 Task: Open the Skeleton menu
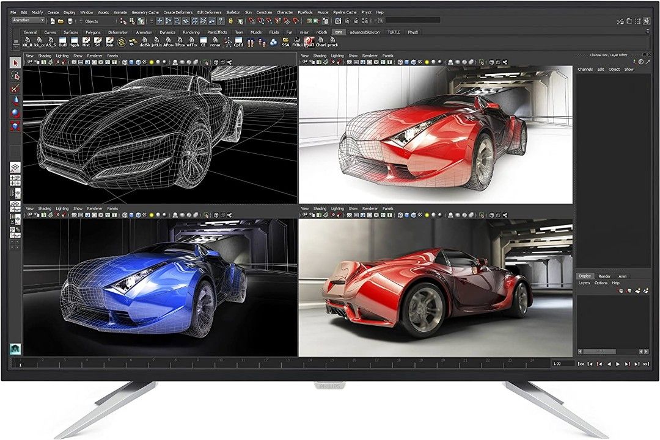[234, 12]
